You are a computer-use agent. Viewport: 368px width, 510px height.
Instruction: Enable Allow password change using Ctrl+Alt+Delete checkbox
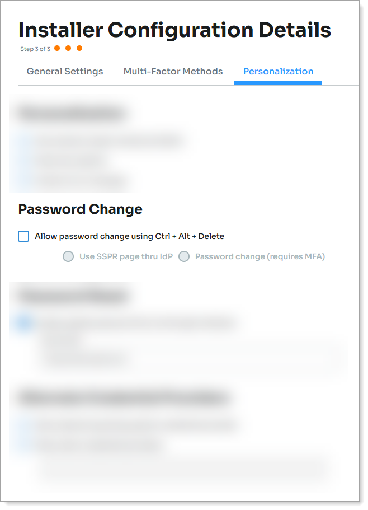23,236
